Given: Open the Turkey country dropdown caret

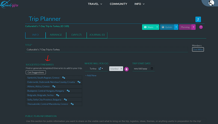Looking at the screenshot, I should coord(102,68).
